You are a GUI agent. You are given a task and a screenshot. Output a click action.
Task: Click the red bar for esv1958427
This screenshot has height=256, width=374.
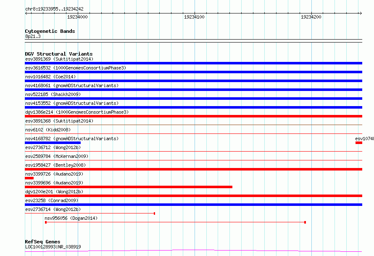click(193, 169)
